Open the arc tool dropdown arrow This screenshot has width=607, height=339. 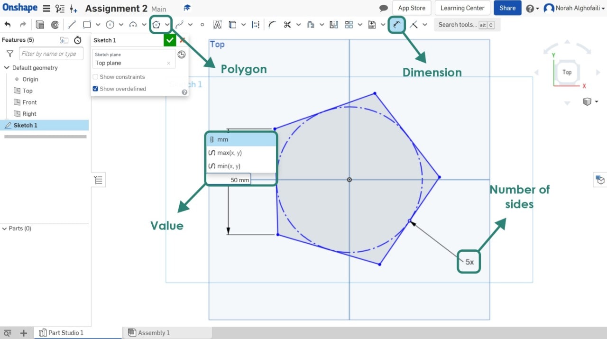click(x=144, y=25)
